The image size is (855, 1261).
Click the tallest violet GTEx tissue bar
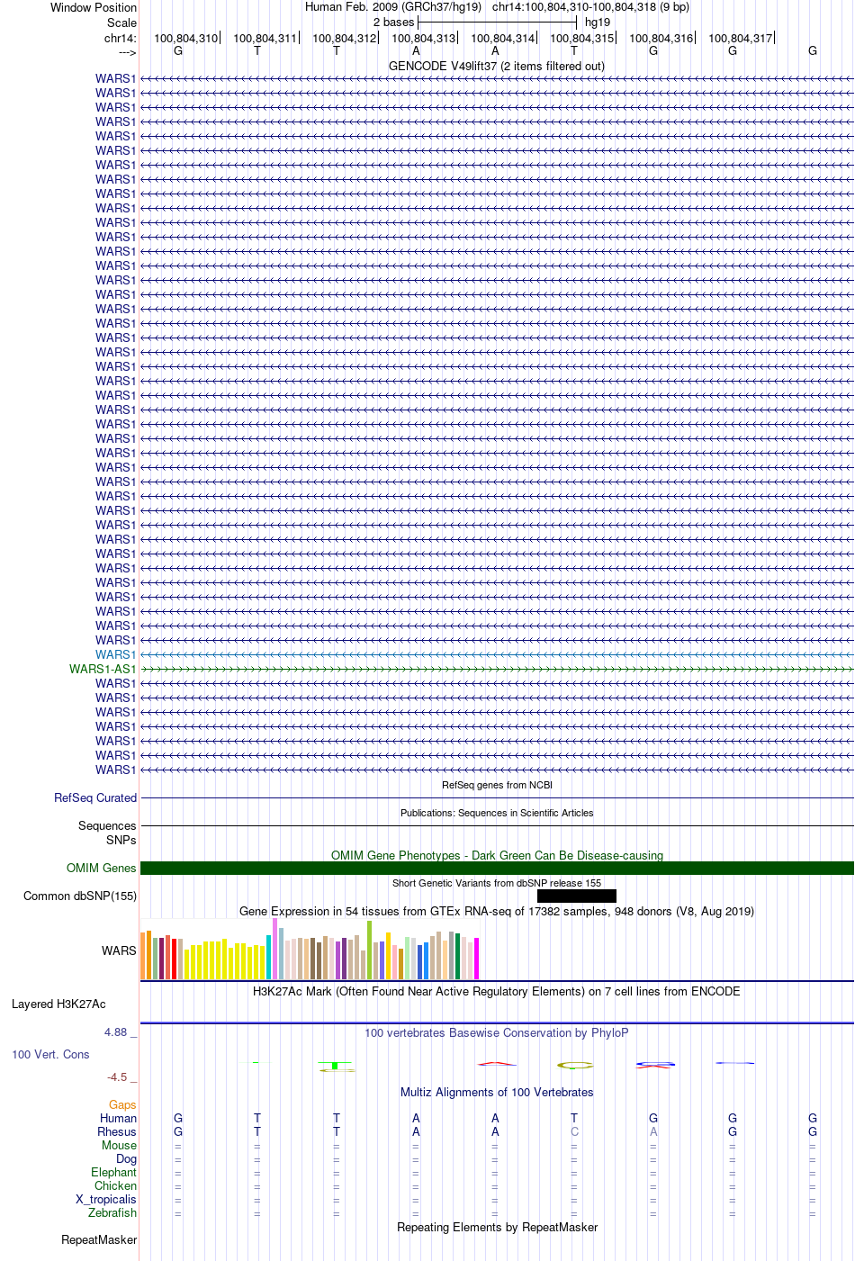(x=275, y=949)
